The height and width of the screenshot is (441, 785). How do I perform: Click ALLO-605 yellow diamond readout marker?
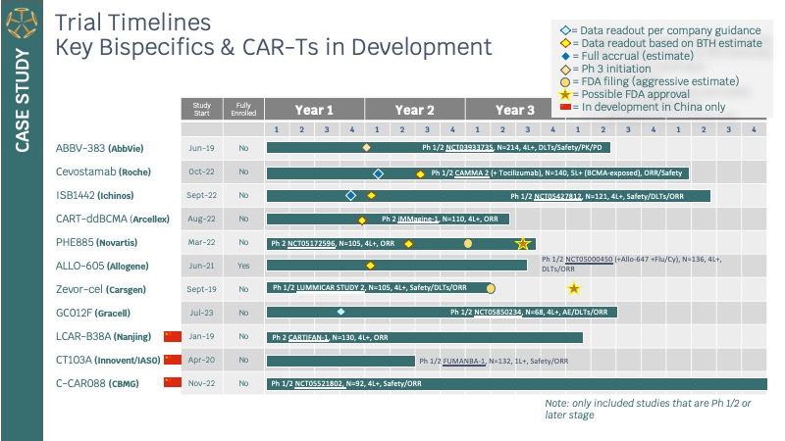point(370,266)
